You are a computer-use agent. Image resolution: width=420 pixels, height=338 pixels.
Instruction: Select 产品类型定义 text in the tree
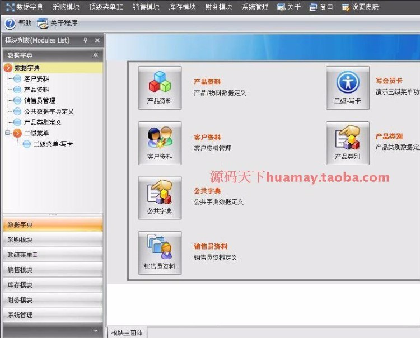click(x=43, y=123)
